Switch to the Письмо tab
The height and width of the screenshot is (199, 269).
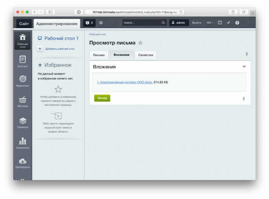(99, 55)
